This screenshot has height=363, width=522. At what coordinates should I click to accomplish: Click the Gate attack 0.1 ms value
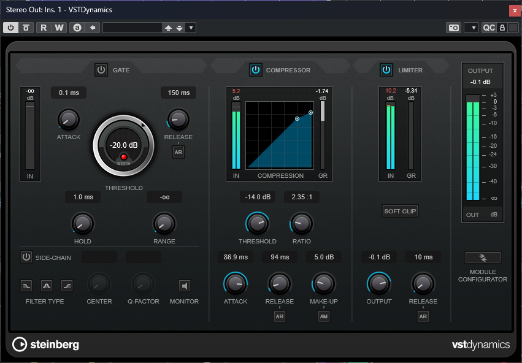coord(69,93)
